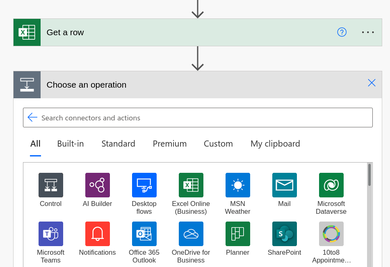The height and width of the screenshot is (267, 390).
Task: Pick the OneDrive for Business connector
Action: [191, 234]
